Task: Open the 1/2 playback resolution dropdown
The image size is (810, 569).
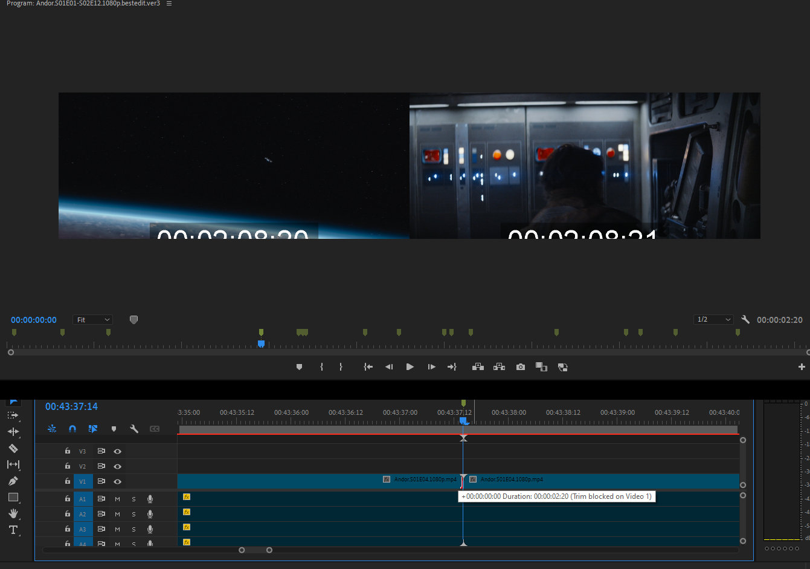Action: click(x=713, y=319)
